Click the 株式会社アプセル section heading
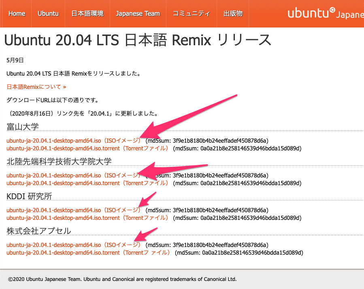The image size is (364, 289). click(x=39, y=231)
